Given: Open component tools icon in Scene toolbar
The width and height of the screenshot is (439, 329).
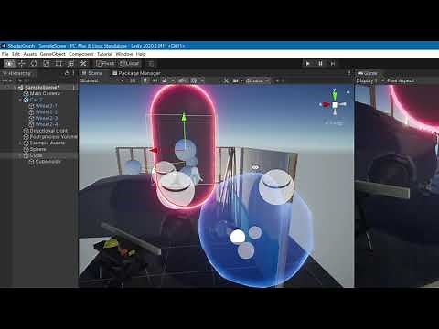Looking at the screenshot, I should [x=226, y=80].
